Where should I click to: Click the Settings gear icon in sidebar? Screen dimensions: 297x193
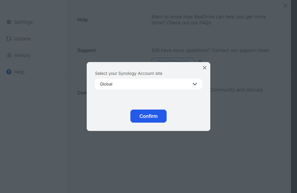click(x=9, y=22)
